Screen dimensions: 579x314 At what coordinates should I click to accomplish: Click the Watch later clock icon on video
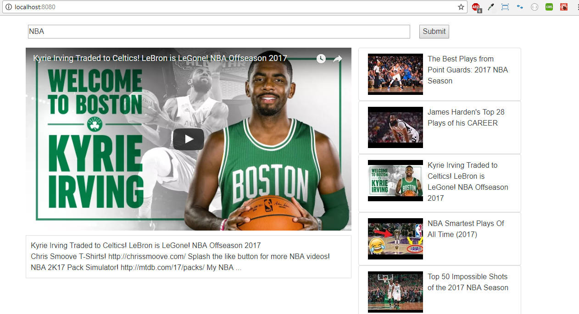321,59
